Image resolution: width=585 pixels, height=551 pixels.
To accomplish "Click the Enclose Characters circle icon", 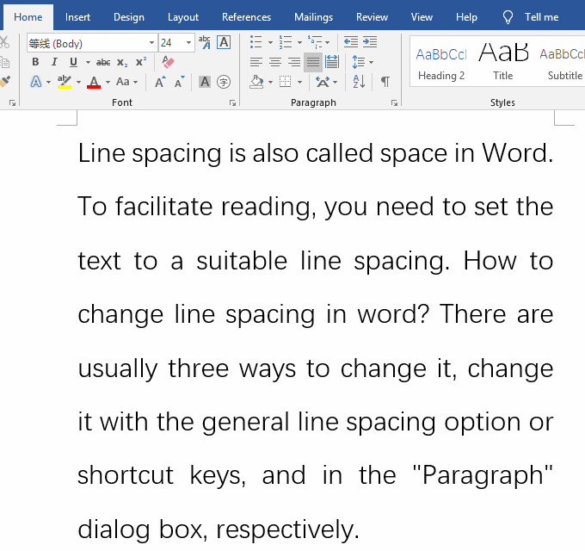I will pos(224,82).
